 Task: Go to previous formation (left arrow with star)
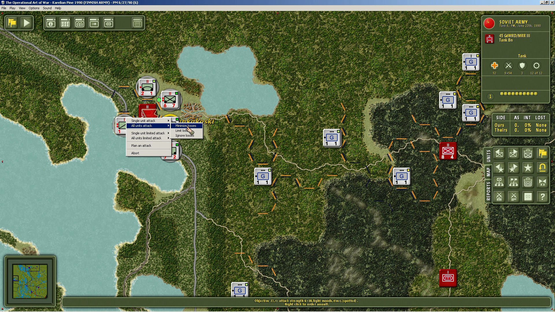[499, 168]
